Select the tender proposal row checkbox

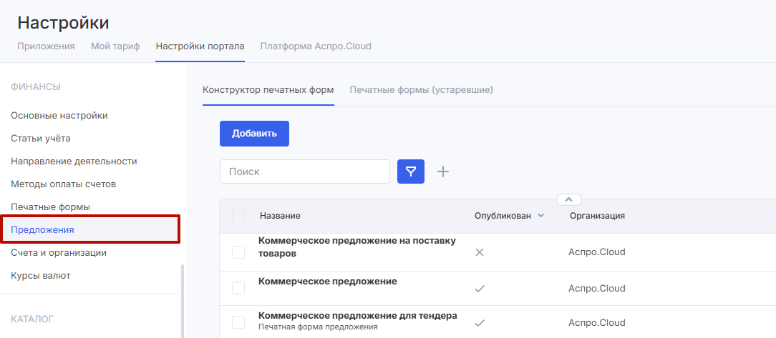(x=238, y=322)
